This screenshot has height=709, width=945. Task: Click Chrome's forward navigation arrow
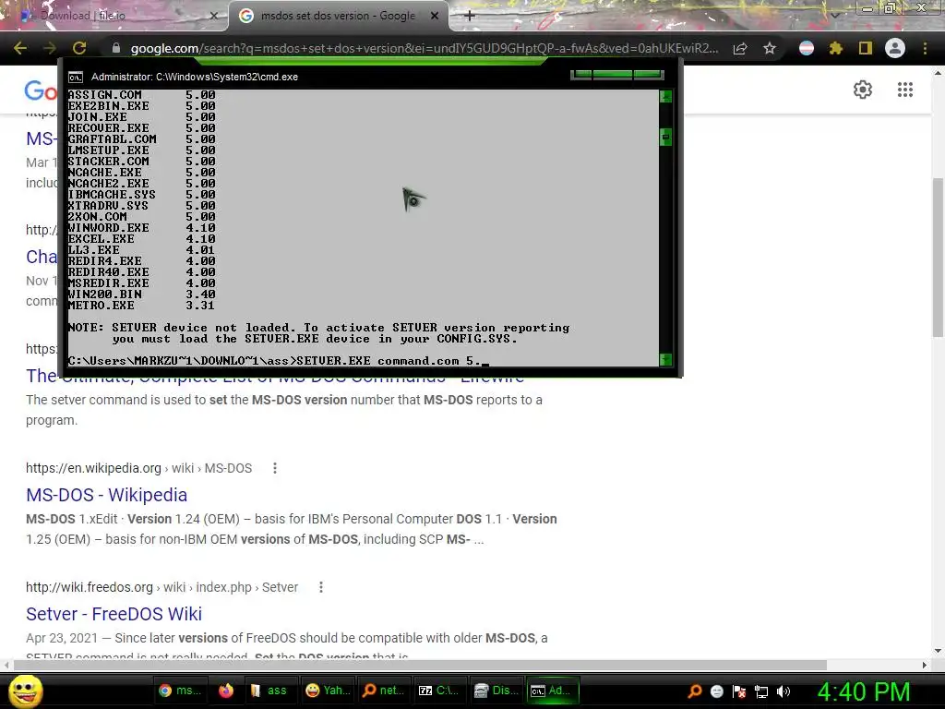(50, 48)
